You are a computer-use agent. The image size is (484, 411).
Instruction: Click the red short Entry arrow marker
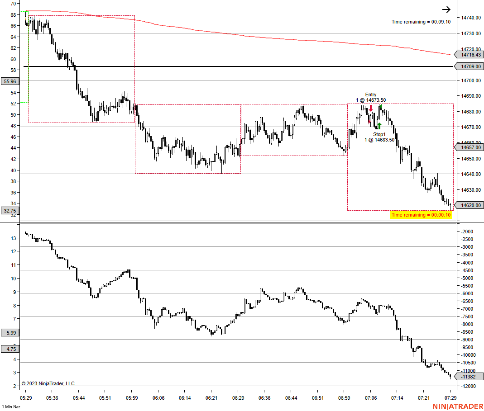[x=371, y=108]
